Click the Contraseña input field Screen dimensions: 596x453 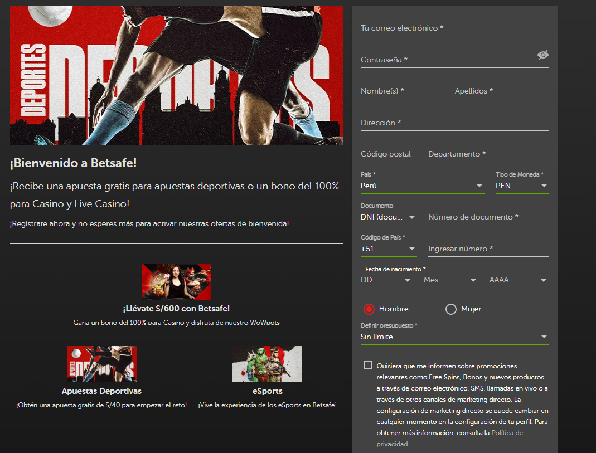click(446, 60)
